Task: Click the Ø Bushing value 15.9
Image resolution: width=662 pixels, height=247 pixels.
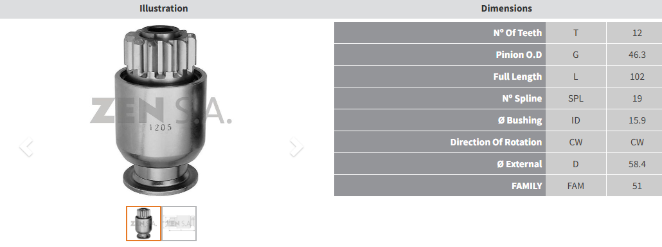Action: 637,120
